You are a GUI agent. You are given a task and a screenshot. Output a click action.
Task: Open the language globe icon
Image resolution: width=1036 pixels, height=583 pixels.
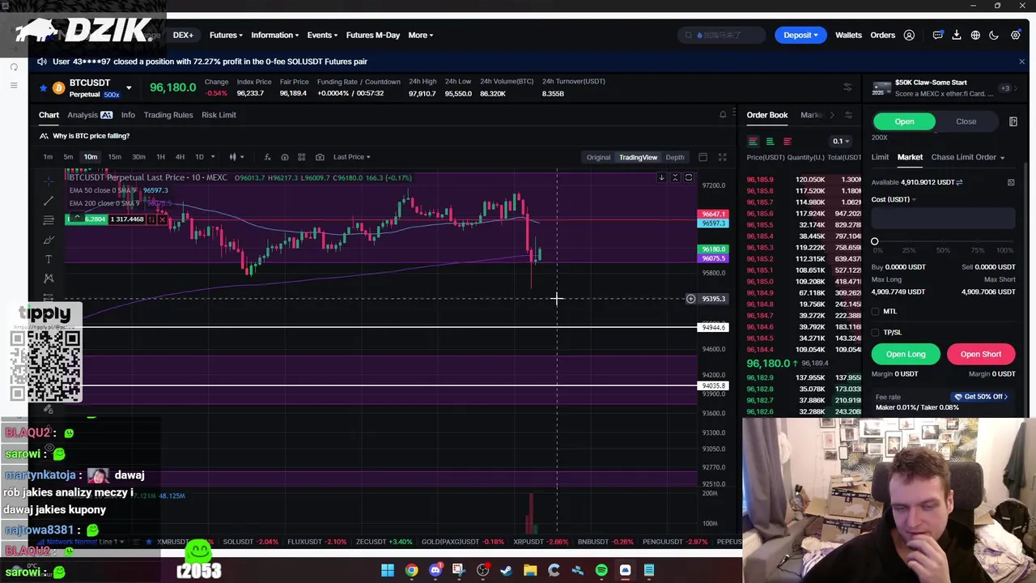click(975, 35)
